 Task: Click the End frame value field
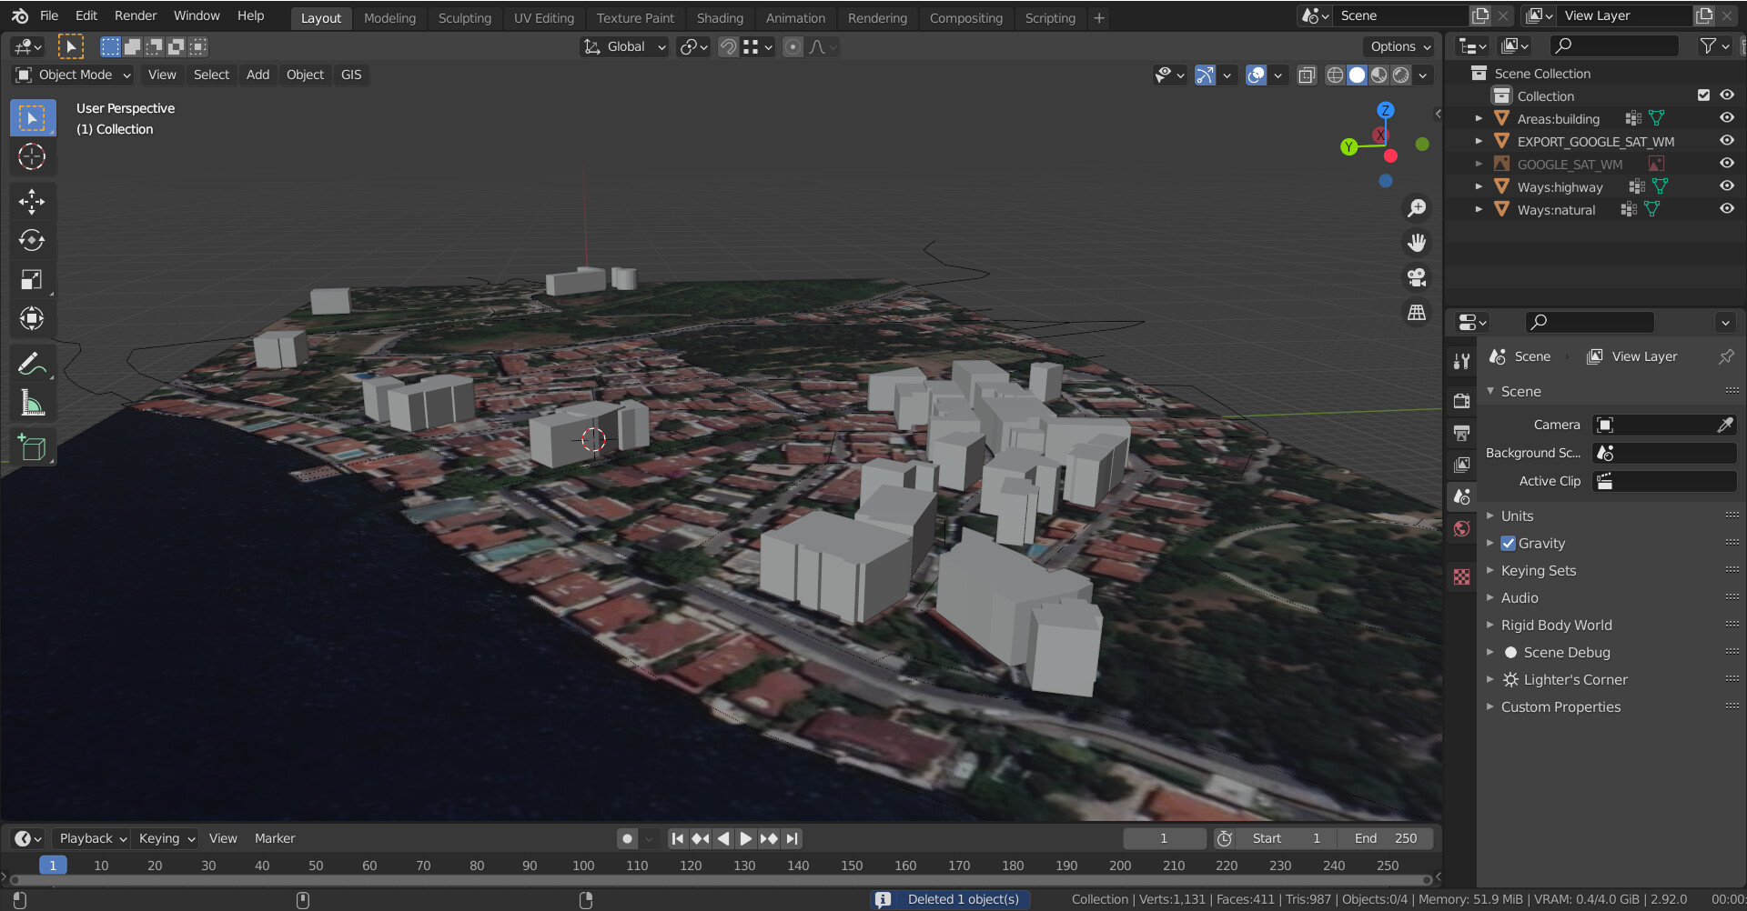click(1386, 839)
